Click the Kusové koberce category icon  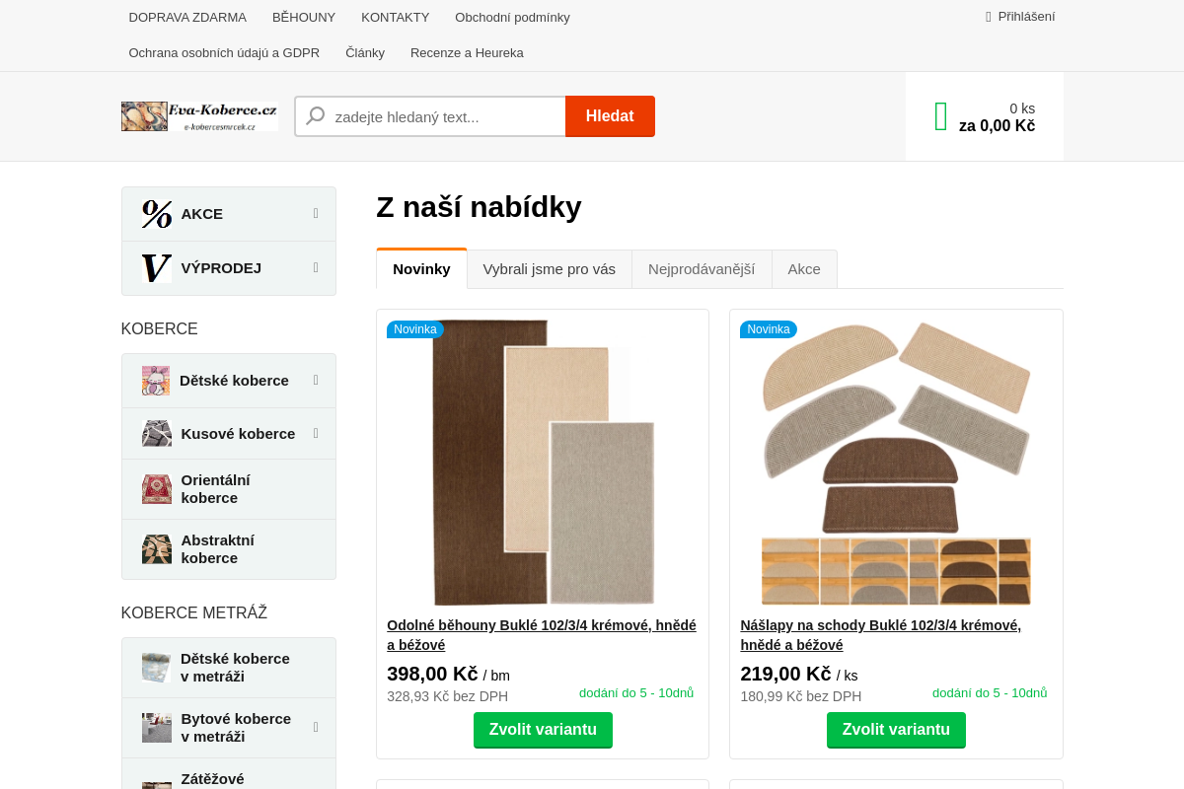tap(157, 434)
